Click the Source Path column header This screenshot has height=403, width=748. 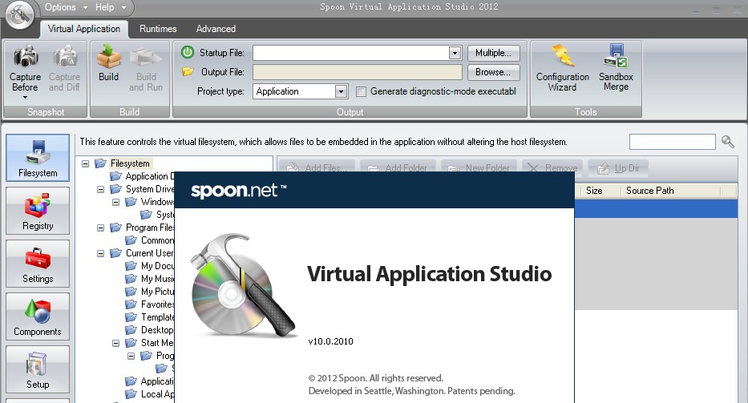pyautogui.click(x=671, y=191)
